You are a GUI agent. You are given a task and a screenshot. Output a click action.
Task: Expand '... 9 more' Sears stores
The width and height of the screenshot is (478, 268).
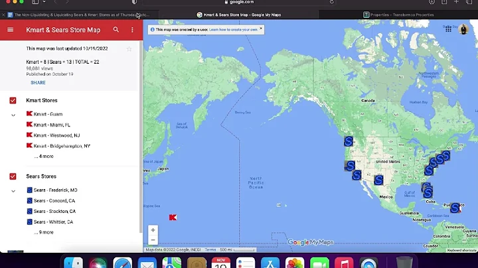tap(44, 232)
